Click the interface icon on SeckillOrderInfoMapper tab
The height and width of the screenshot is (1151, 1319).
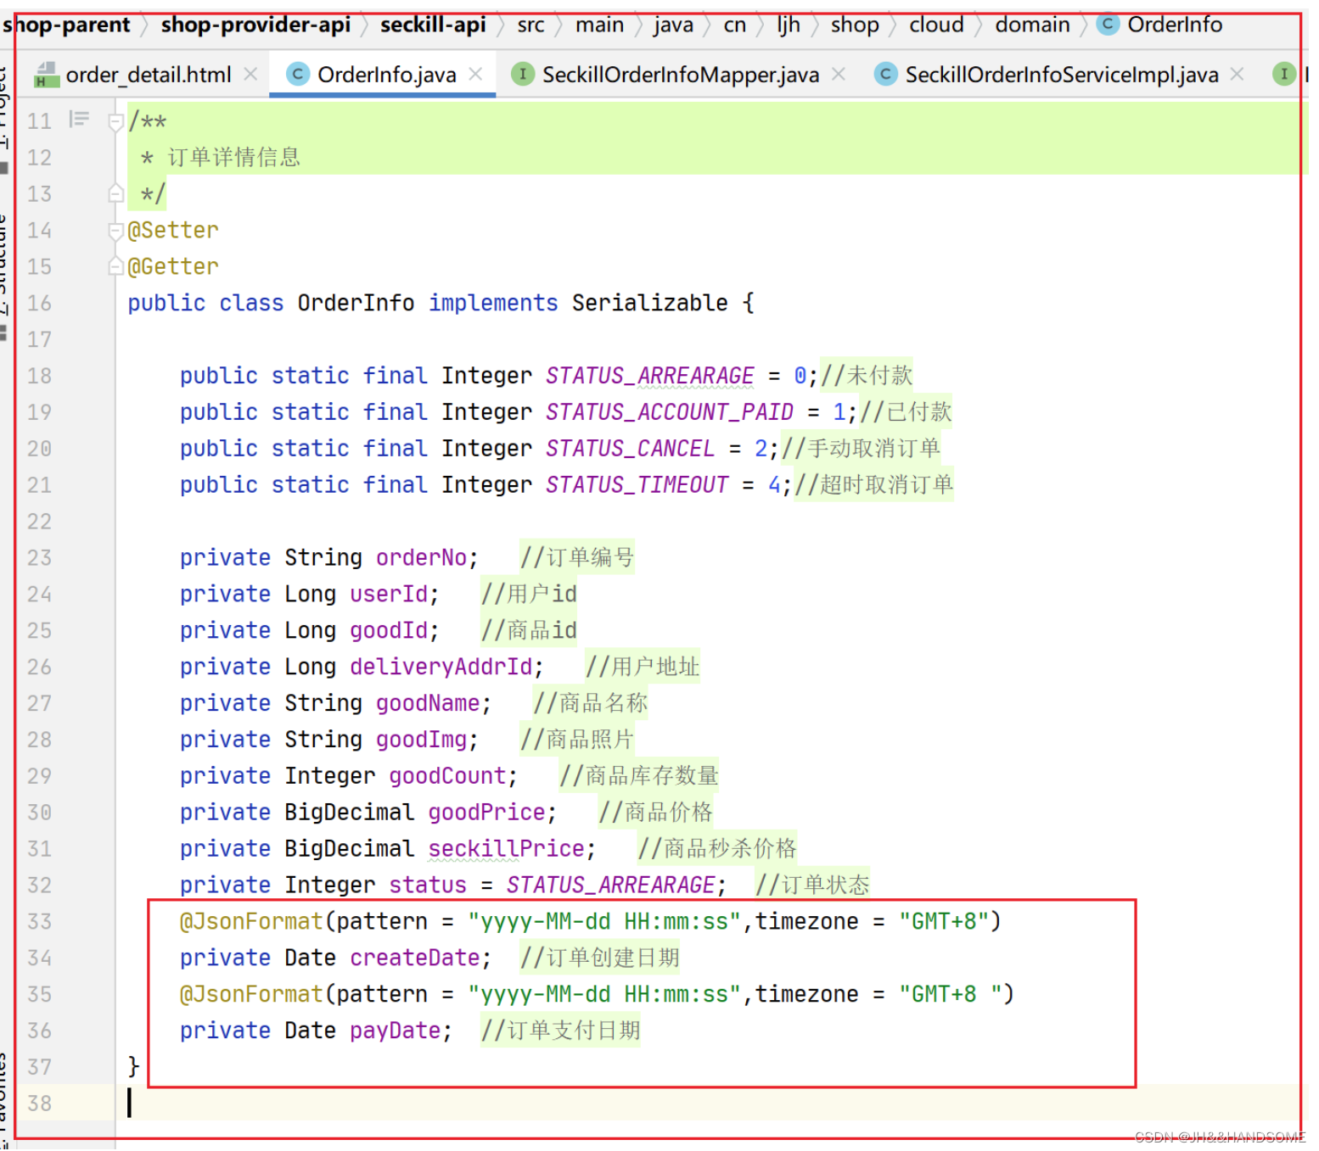522,75
